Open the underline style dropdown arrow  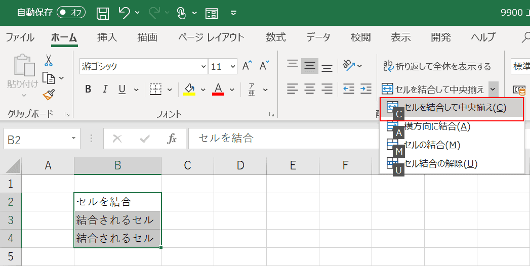(x=136, y=90)
